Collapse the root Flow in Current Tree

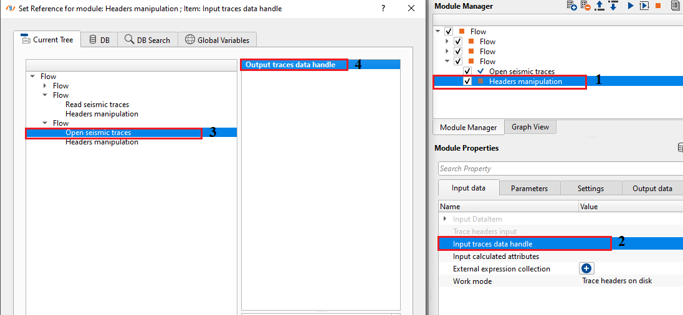coord(32,77)
